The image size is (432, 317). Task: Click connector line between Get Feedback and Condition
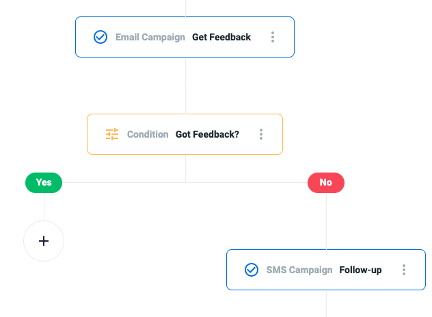185,86
